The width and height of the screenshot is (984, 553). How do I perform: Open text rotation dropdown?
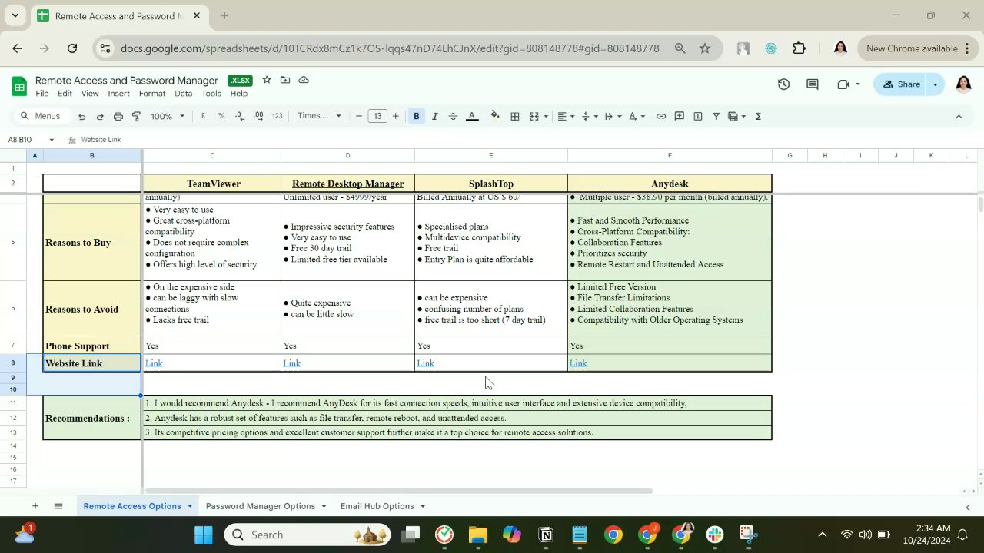click(x=637, y=117)
